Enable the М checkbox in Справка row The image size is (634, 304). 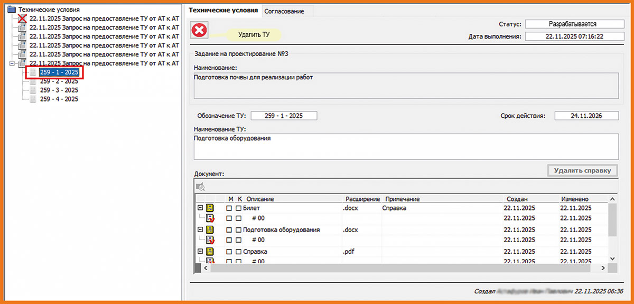229,252
